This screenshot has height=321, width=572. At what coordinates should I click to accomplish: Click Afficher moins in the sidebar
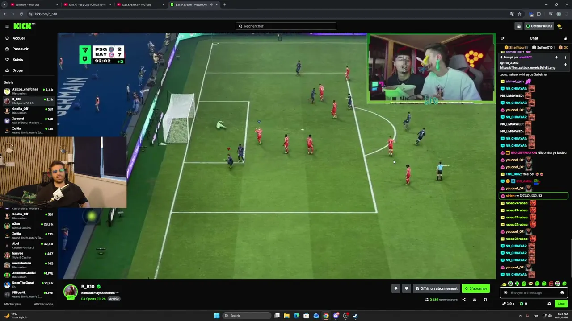click(43, 304)
